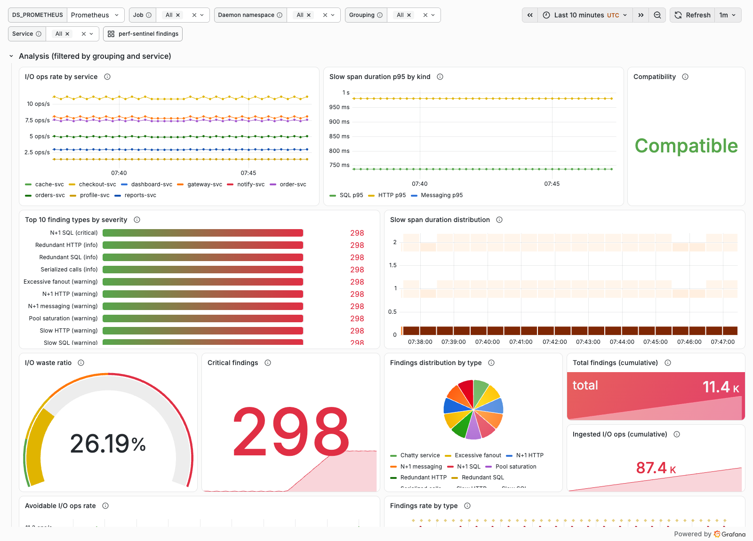The height and width of the screenshot is (541, 753).
Task: Open the Service filter dropdown arrow
Action: point(91,34)
